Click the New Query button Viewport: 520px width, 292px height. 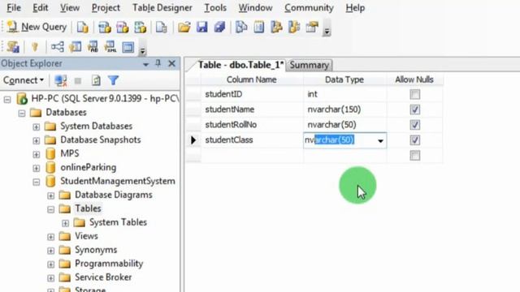[37, 27]
